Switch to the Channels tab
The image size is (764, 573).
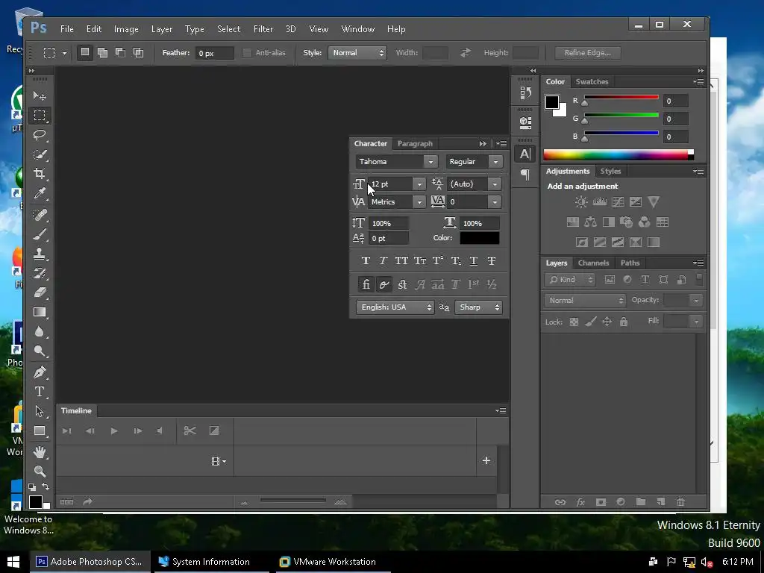[x=593, y=263]
